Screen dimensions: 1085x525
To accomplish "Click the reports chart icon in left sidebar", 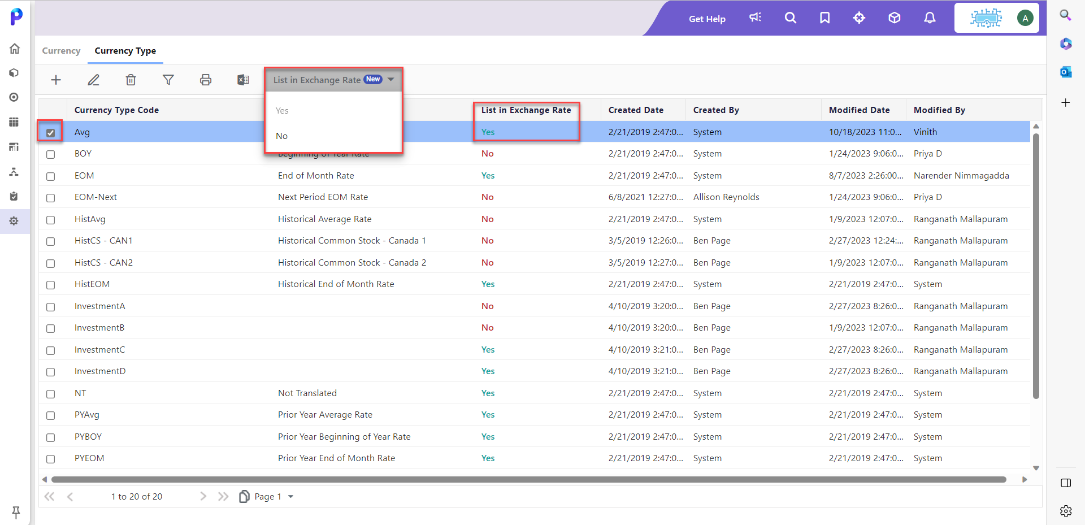I will (x=14, y=147).
